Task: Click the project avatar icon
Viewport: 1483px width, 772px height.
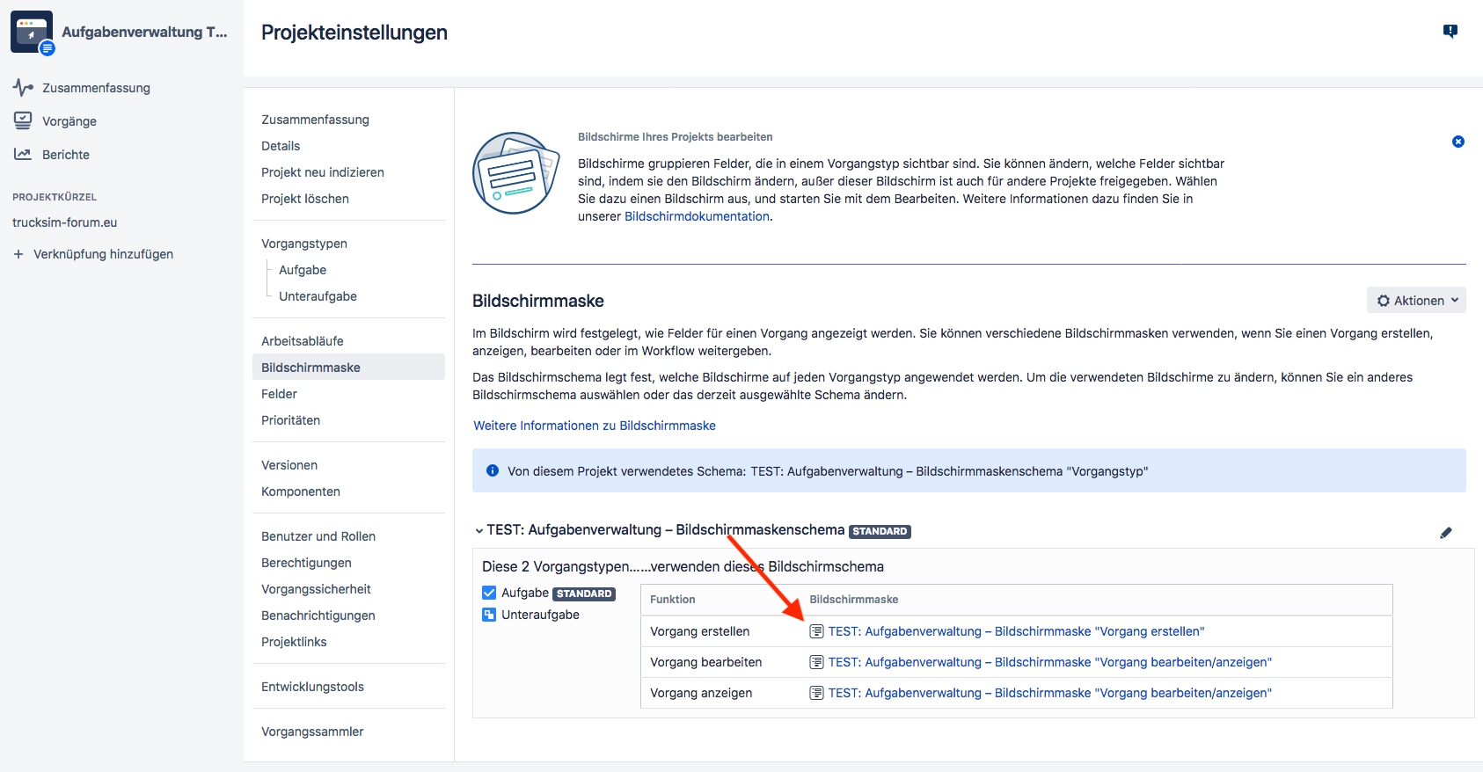Action: 32,32
